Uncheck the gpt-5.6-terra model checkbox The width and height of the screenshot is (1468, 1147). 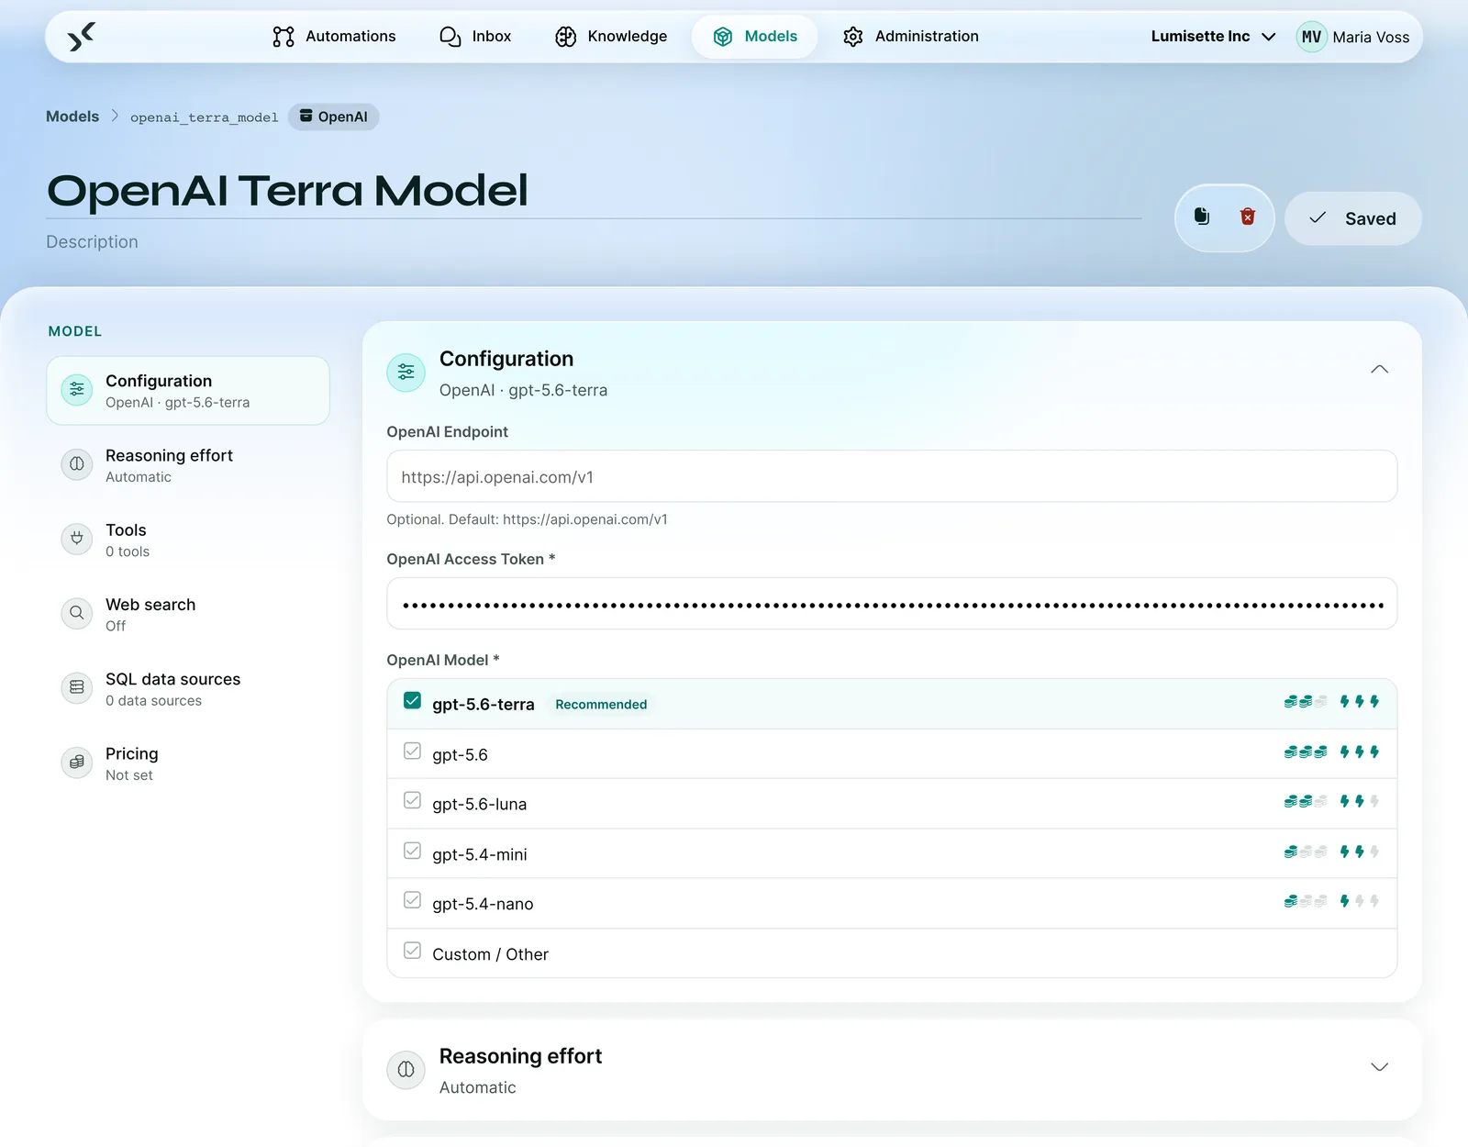click(413, 702)
